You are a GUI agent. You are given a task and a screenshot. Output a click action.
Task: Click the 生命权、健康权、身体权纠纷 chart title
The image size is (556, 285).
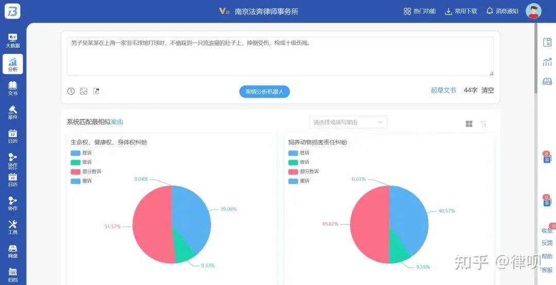click(x=109, y=143)
